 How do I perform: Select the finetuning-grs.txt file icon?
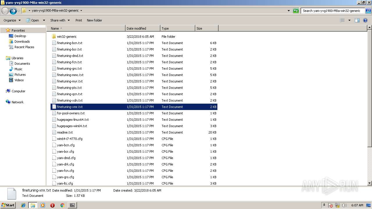[x=54, y=69]
